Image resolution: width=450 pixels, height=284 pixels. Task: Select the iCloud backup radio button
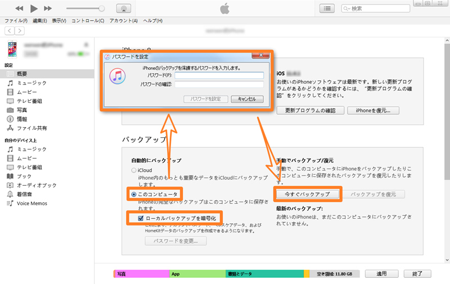pyautogui.click(x=134, y=170)
